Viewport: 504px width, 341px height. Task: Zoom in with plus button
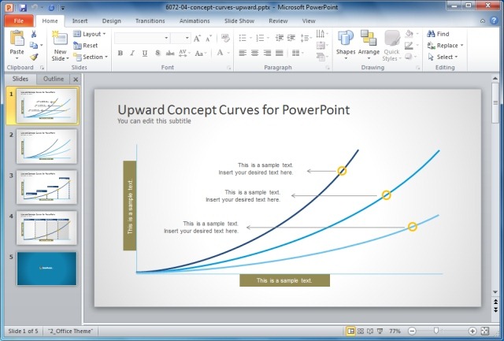(x=472, y=331)
